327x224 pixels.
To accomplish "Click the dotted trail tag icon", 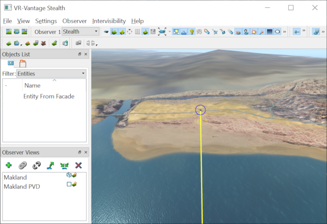I will (230, 32).
